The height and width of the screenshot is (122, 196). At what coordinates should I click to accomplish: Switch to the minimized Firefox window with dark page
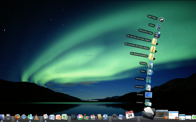tap(162, 114)
